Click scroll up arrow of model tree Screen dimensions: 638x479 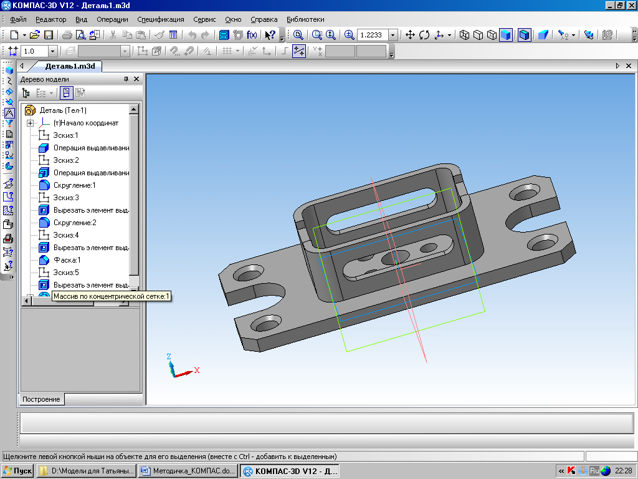click(x=134, y=109)
